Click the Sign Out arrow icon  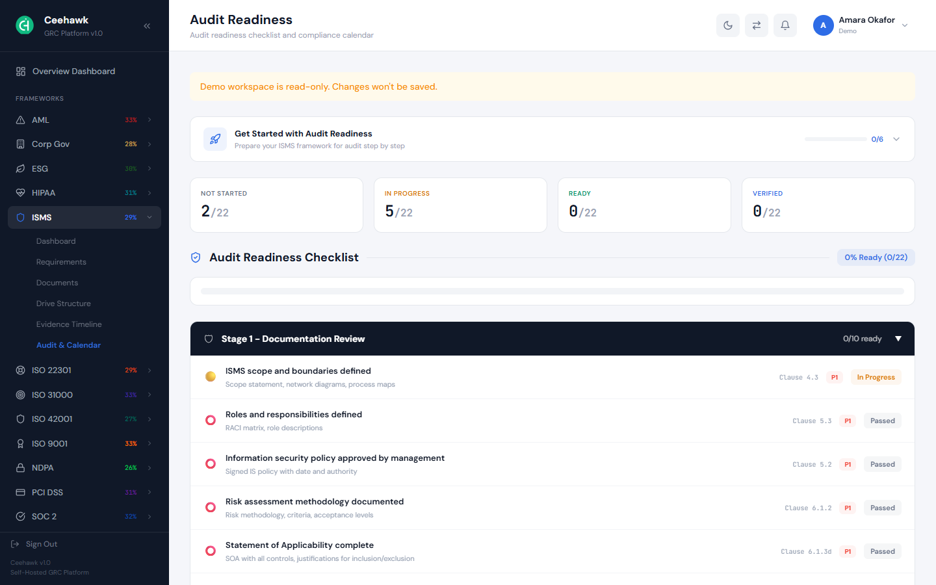coord(15,544)
